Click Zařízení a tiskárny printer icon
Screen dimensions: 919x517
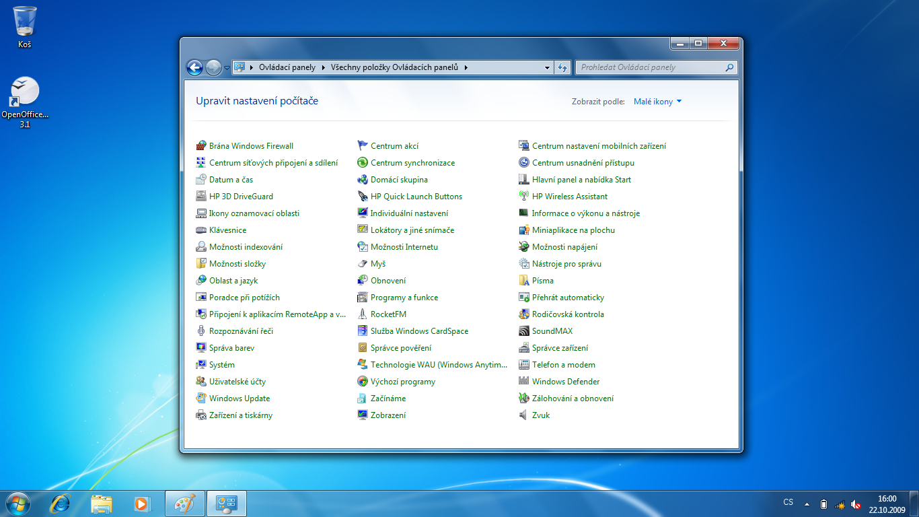pyautogui.click(x=201, y=415)
